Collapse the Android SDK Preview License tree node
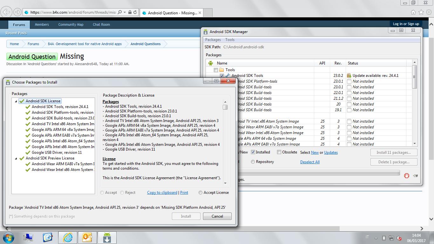The width and height of the screenshot is (434, 244). click(x=16, y=159)
